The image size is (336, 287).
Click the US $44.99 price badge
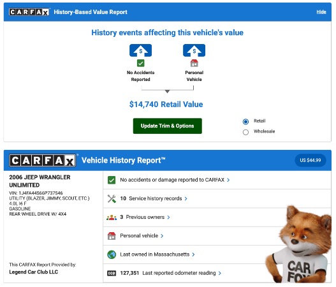tap(310, 160)
